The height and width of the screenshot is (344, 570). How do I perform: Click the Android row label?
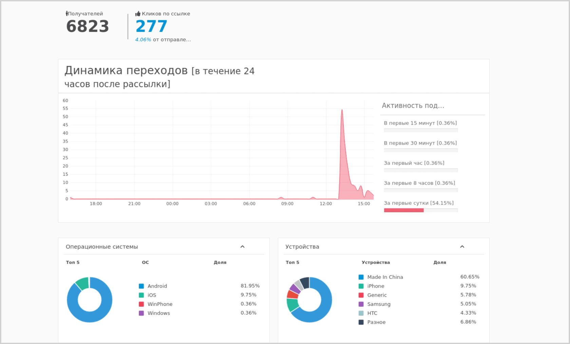pos(157,286)
